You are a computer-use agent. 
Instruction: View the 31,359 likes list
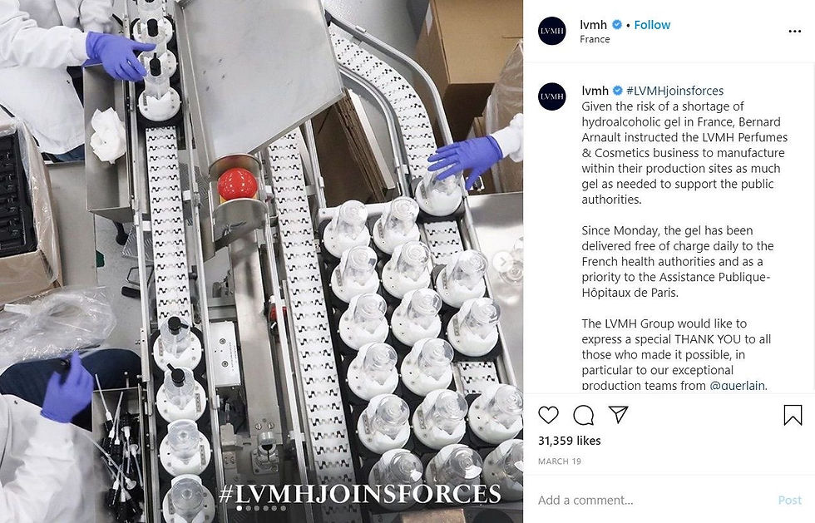click(x=569, y=441)
